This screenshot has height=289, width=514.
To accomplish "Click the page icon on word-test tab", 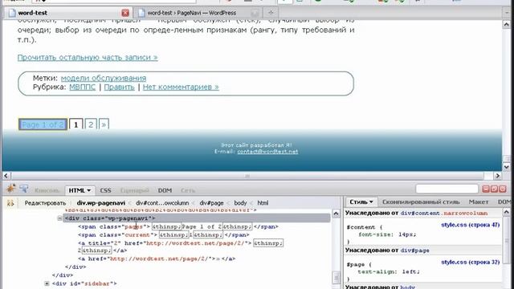I will coord(12,13).
